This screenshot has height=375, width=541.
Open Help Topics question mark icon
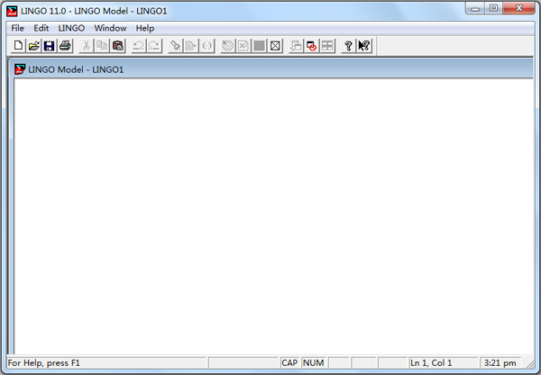pos(348,46)
